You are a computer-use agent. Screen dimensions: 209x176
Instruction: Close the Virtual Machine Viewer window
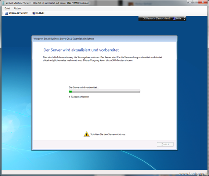pos(203,2)
